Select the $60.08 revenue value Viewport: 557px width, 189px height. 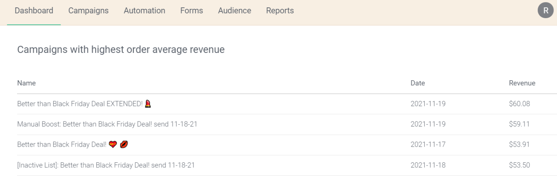pos(519,104)
